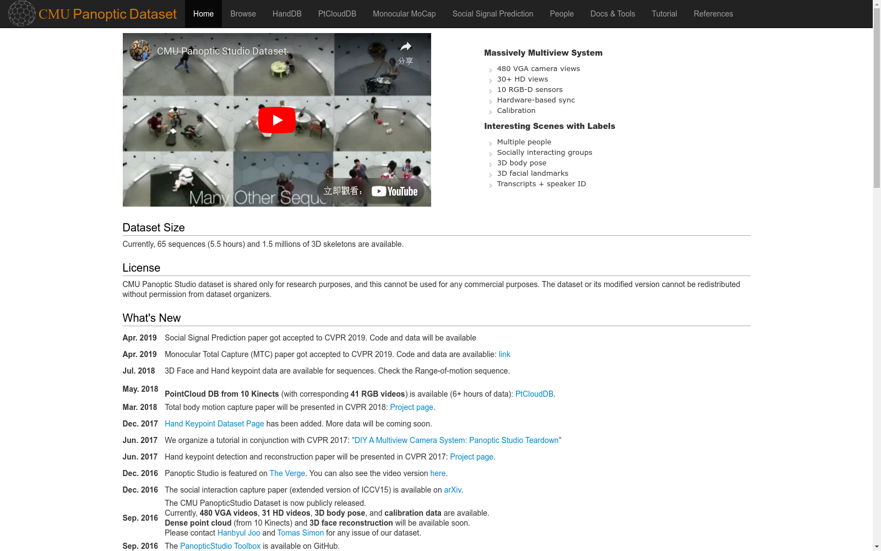This screenshot has width=881, height=551.
Task: Open the People nav item
Action: coord(562,14)
